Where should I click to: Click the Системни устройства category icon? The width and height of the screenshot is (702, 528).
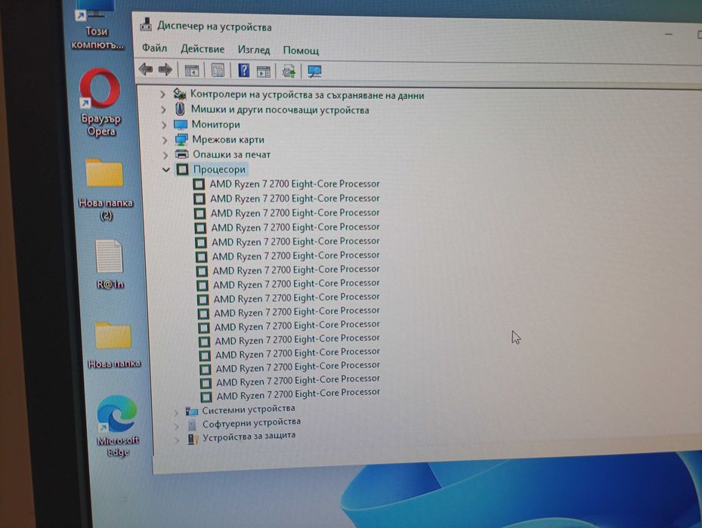click(192, 411)
